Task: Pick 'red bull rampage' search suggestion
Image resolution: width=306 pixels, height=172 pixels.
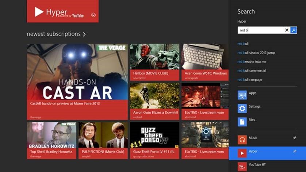Action: [250, 79]
